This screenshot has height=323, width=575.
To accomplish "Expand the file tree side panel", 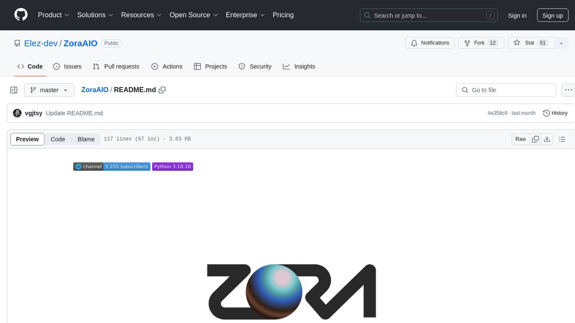I will point(14,90).
